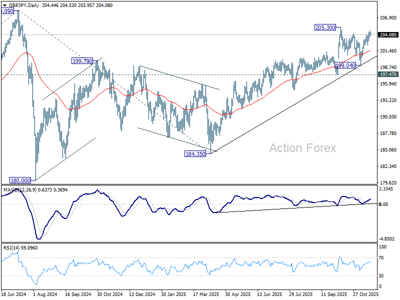Click the 13 Dec 2024 date label
400x300 pixels.
(x=142, y=294)
